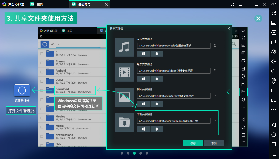Image resolution: width=279 pixels, height=159 pixels.
Task: Raise the volume with the speaker-plus icon in the outer sidebar
Action: pyautogui.click(x=273, y=61)
